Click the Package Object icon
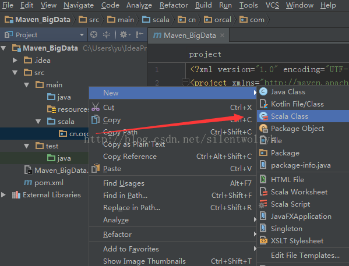This screenshot has width=349, height=266. click(x=263, y=128)
